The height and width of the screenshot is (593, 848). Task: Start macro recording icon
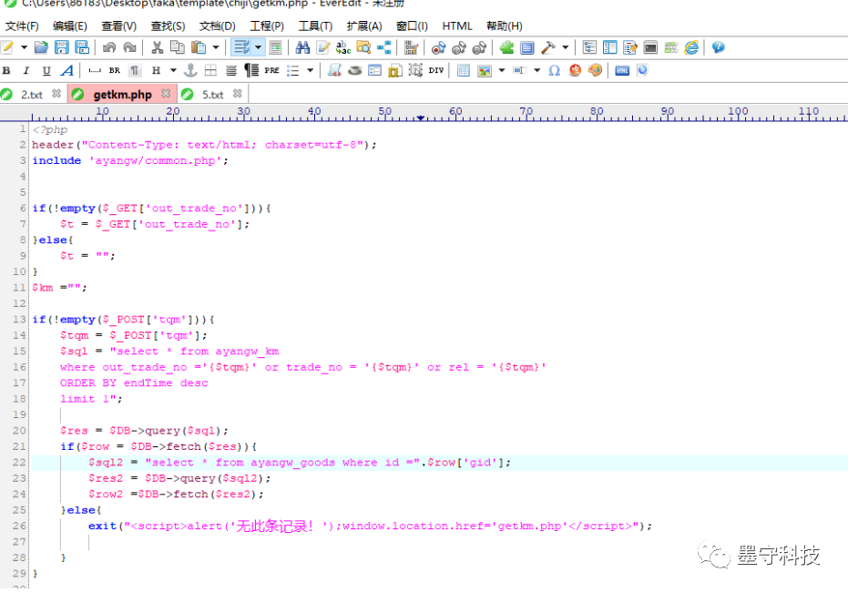[439, 47]
